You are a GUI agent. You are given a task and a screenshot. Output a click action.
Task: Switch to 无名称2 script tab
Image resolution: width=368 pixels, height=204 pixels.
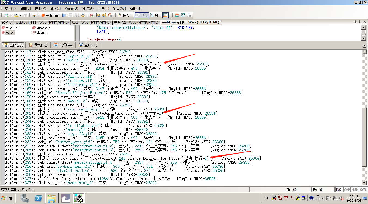coord(136,22)
